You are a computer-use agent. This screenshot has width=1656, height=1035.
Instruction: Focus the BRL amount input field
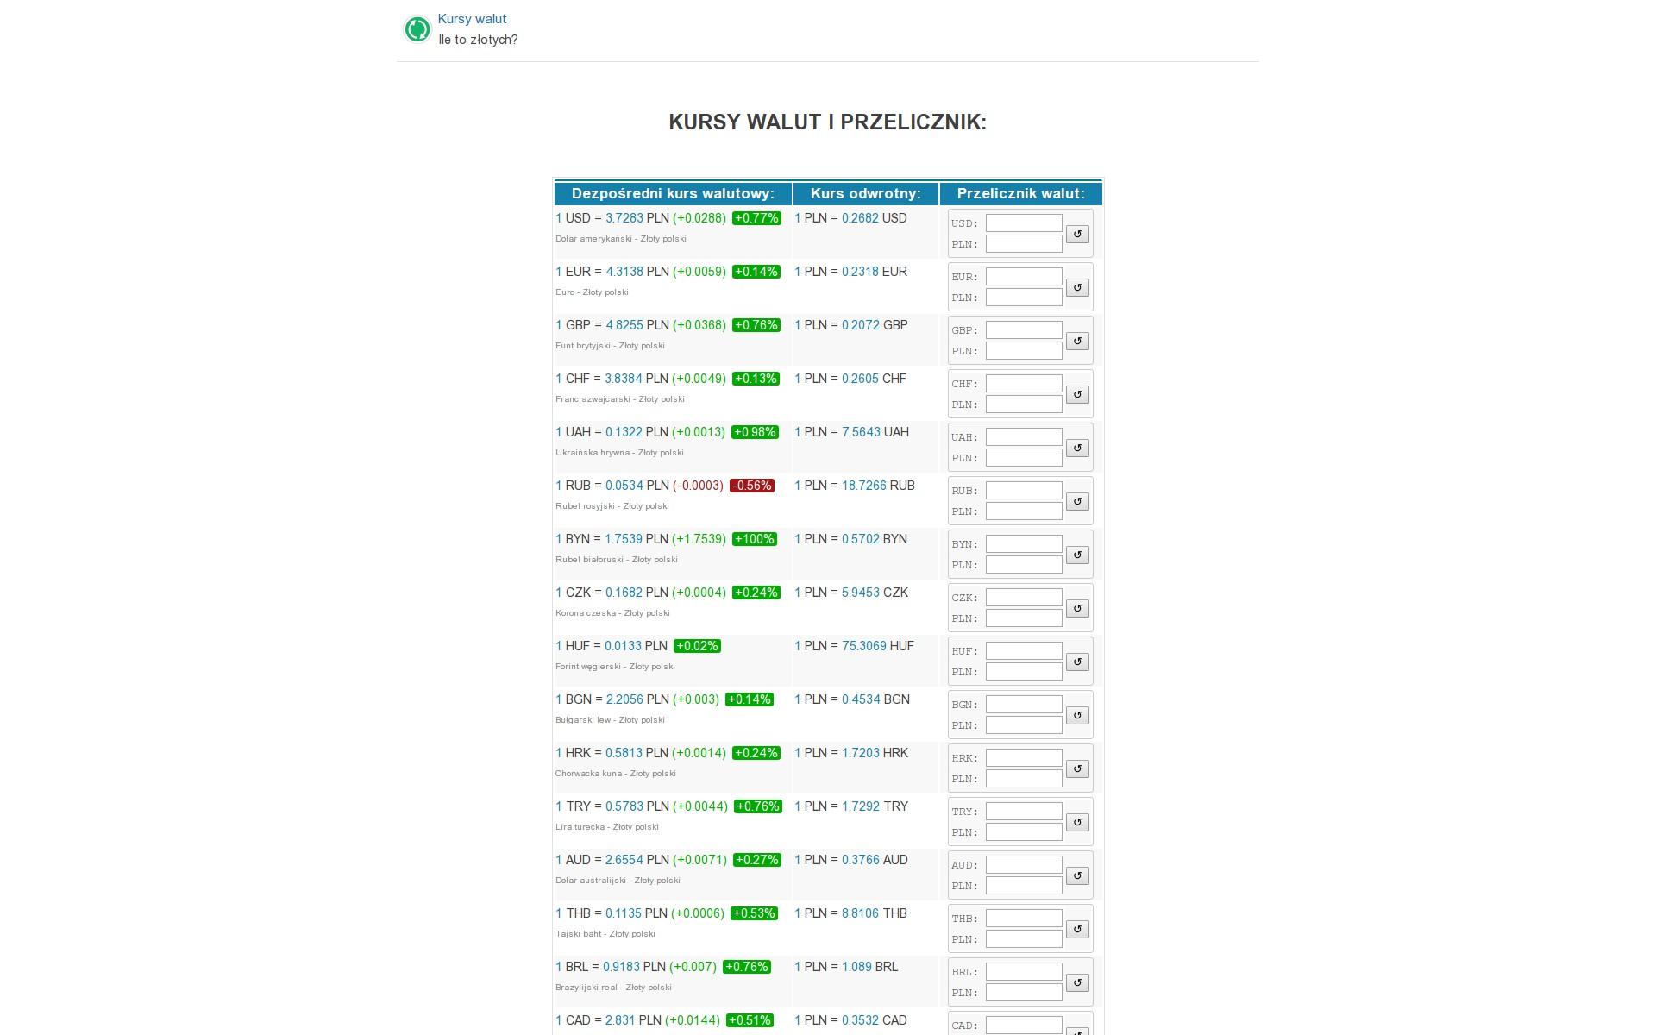[1024, 972]
